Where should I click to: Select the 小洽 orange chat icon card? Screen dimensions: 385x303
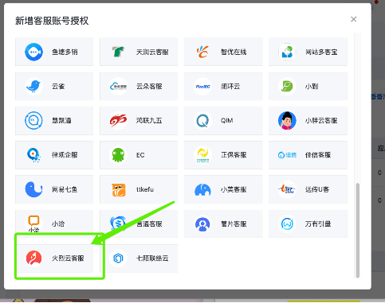(x=54, y=223)
